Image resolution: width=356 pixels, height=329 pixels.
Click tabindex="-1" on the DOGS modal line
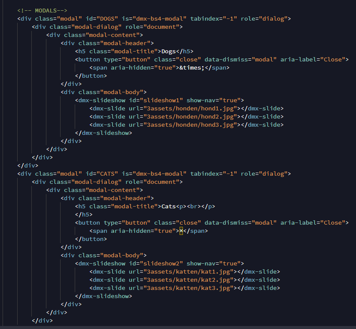(x=214, y=18)
